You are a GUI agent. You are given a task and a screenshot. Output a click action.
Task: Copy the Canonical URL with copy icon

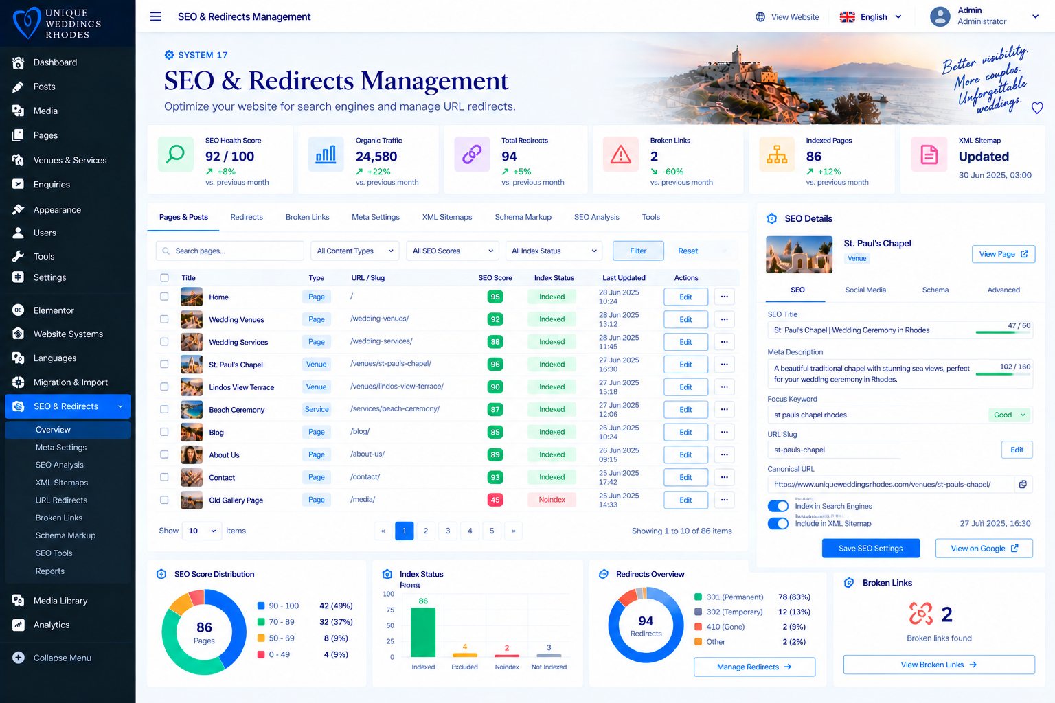(1023, 484)
